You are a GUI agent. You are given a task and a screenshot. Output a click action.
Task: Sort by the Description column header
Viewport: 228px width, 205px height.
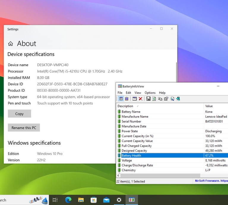160,106
